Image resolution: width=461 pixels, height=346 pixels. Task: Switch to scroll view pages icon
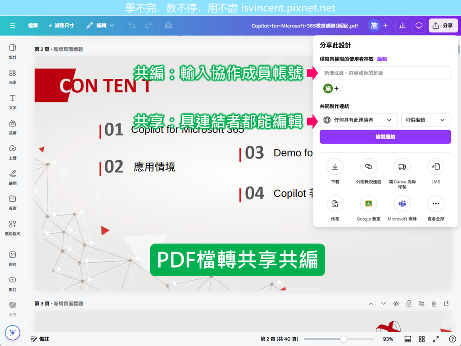pyautogui.click(x=408, y=339)
